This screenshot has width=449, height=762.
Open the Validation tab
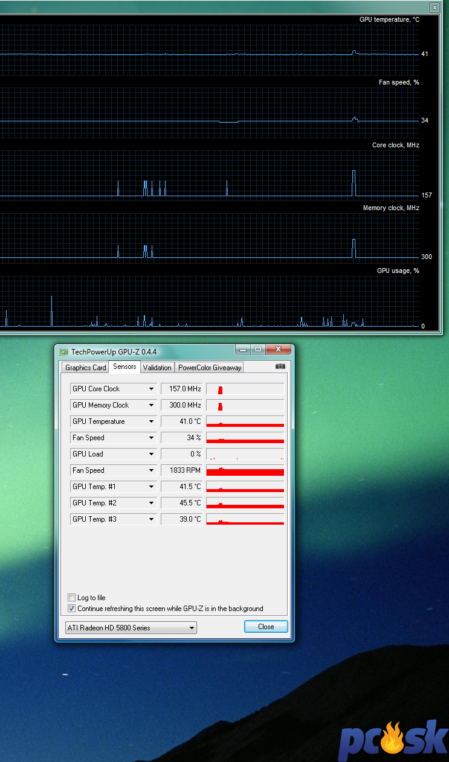point(157,367)
